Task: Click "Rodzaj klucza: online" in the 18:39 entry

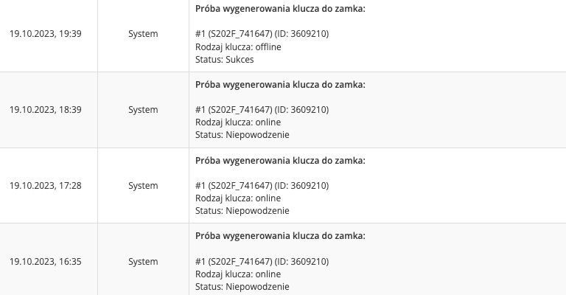Action: click(238, 122)
